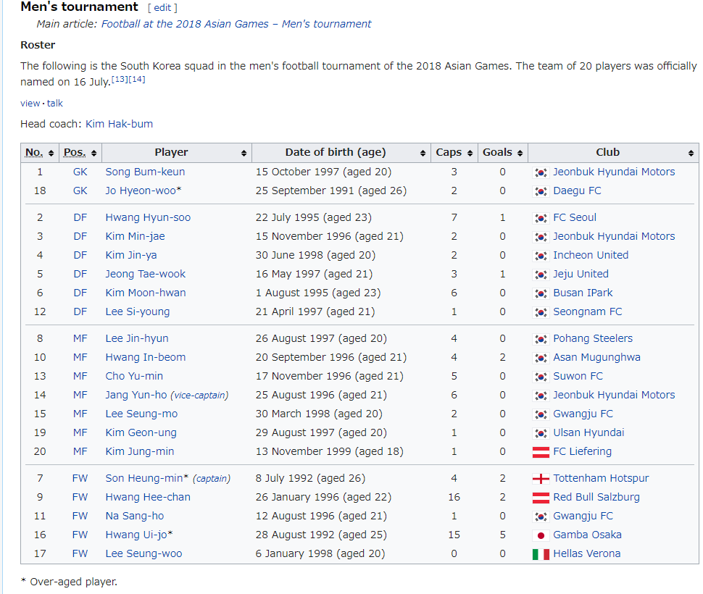This screenshot has height=594, width=703.
Task: Open Red Bull Salzburg club link
Action: [x=596, y=497]
